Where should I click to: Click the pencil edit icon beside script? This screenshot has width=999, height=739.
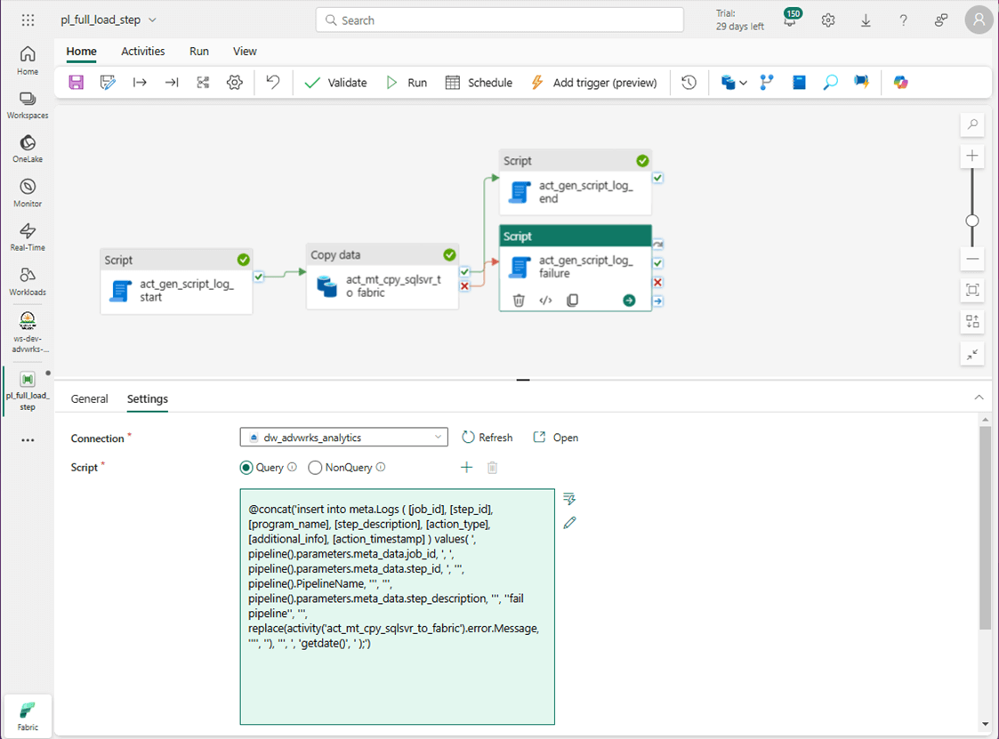point(569,523)
